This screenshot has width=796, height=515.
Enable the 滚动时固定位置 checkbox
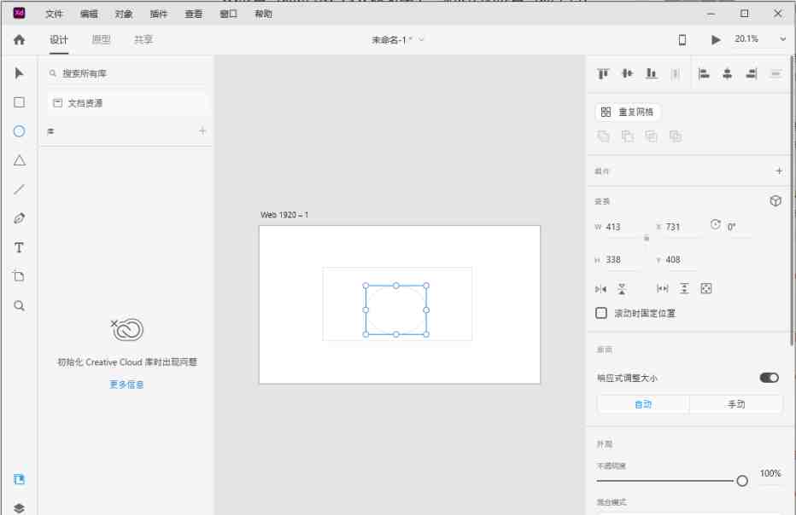click(600, 313)
